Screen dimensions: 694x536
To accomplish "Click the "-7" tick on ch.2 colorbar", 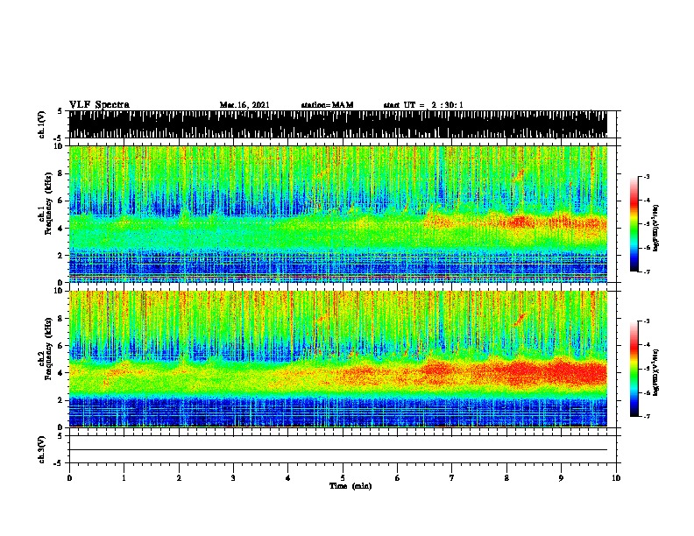I will (x=646, y=416).
